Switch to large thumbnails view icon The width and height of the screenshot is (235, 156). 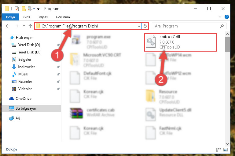[226, 150]
